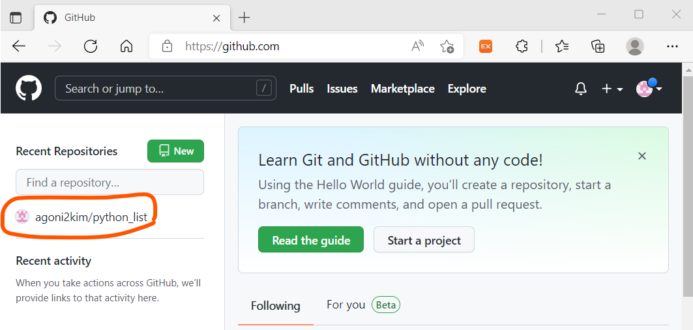
Task: Click the Start a project button
Action: pos(424,240)
